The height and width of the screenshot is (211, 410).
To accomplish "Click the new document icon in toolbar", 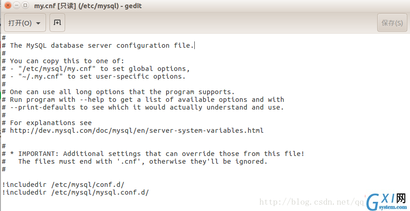I will tap(57, 23).
